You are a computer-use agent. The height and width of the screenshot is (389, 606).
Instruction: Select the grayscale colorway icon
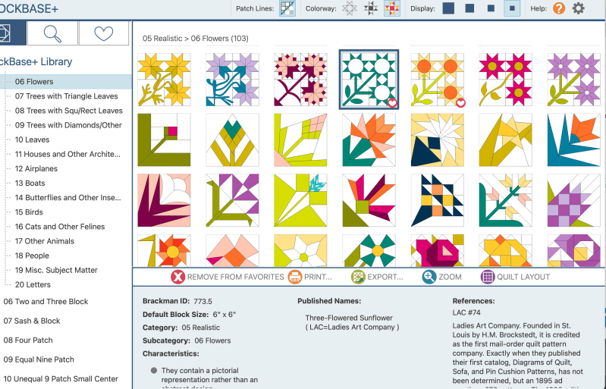371,8
